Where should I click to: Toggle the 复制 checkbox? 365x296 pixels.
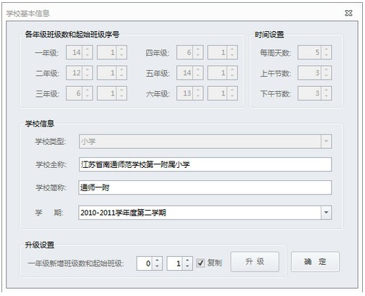click(200, 263)
